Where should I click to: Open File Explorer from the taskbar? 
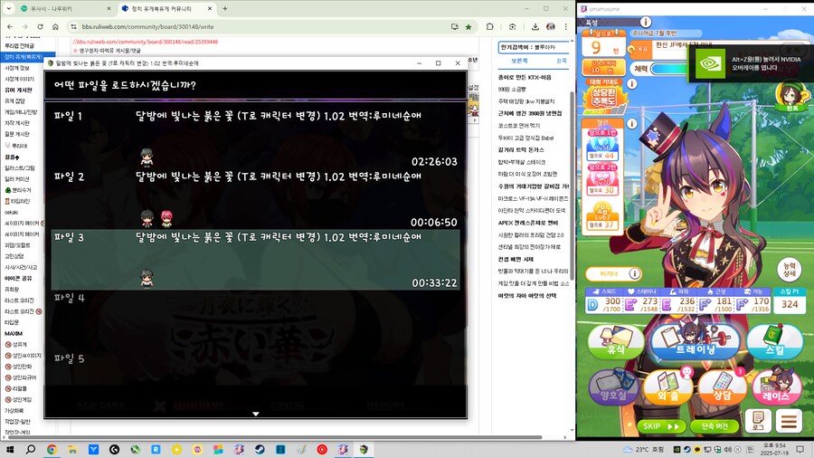coord(72,449)
